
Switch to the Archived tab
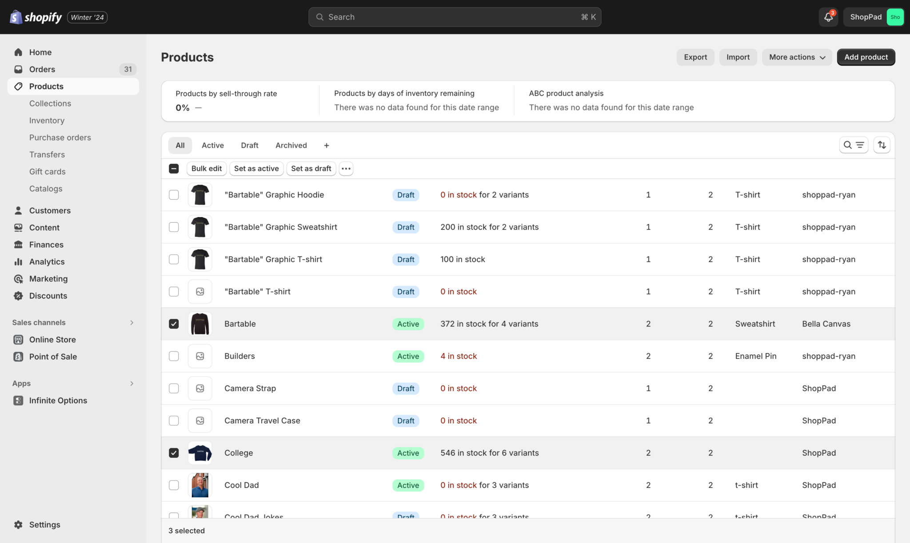point(291,145)
